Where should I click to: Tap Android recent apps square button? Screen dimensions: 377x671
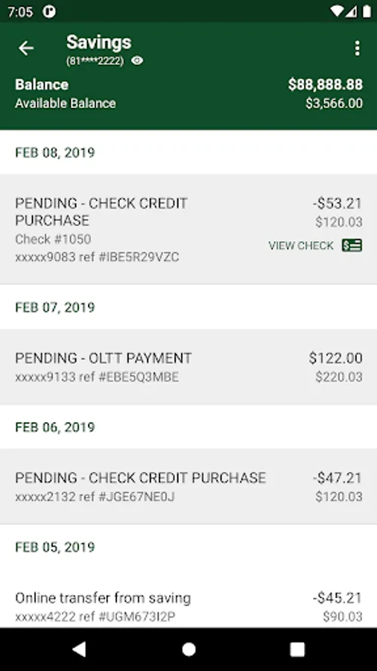(x=297, y=649)
